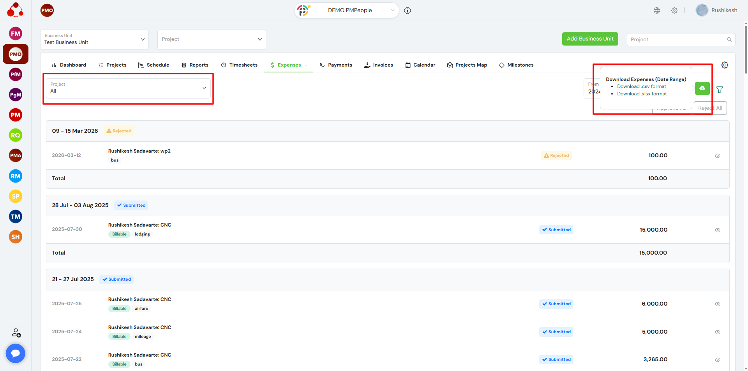Screen dimensions: 748x371
Task: Select the RQ module sidebar icon
Action: click(x=16, y=135)
